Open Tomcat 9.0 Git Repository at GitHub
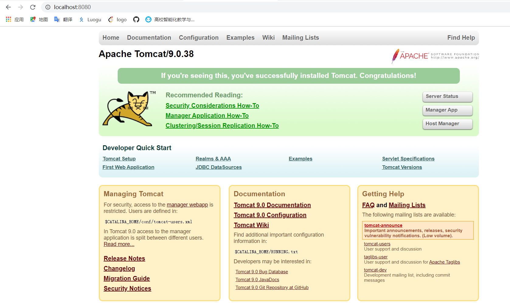Screen dimensions: 510x303 coord(272,288)
